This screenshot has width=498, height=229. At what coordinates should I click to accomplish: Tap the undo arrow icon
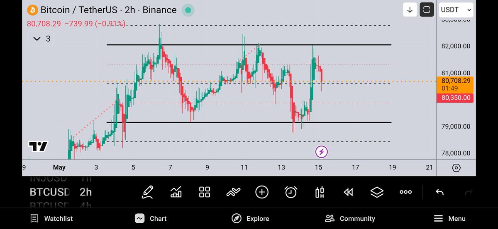pos(439,192)
